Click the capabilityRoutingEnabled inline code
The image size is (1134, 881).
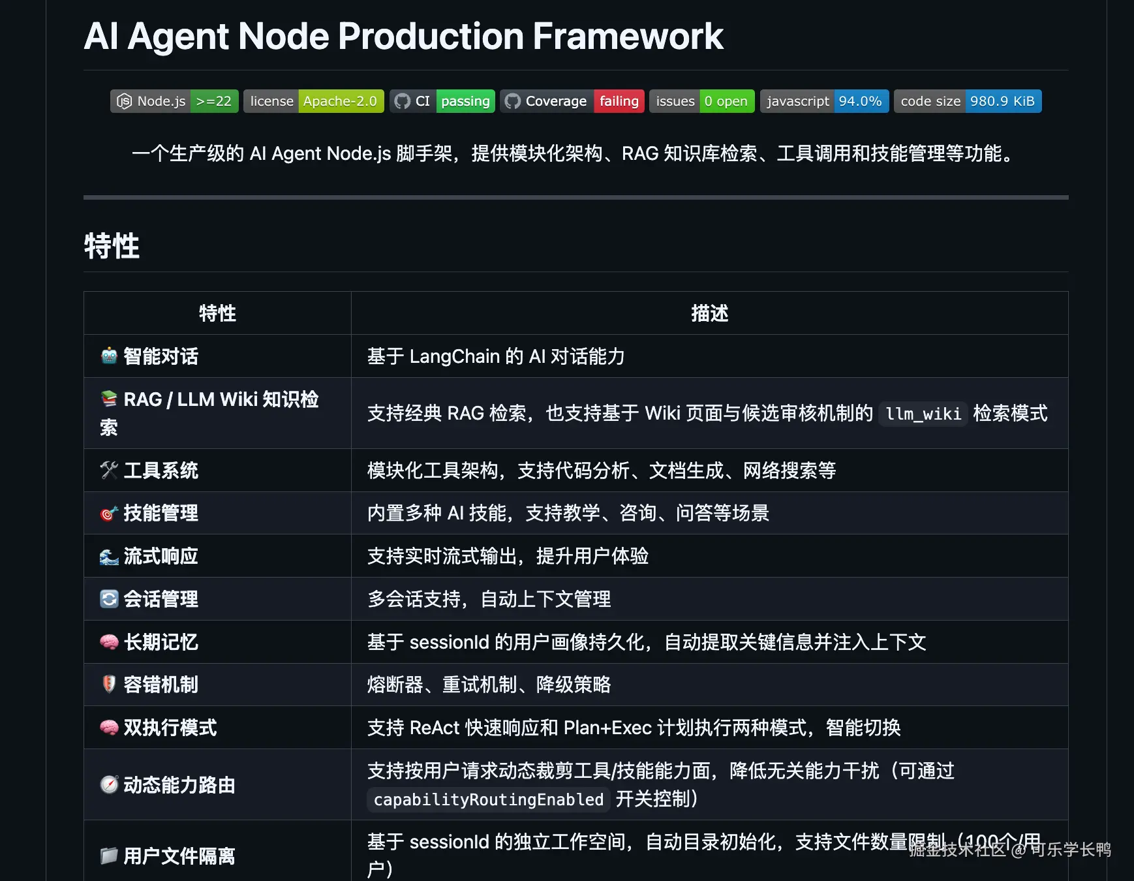tap(489, 799)
